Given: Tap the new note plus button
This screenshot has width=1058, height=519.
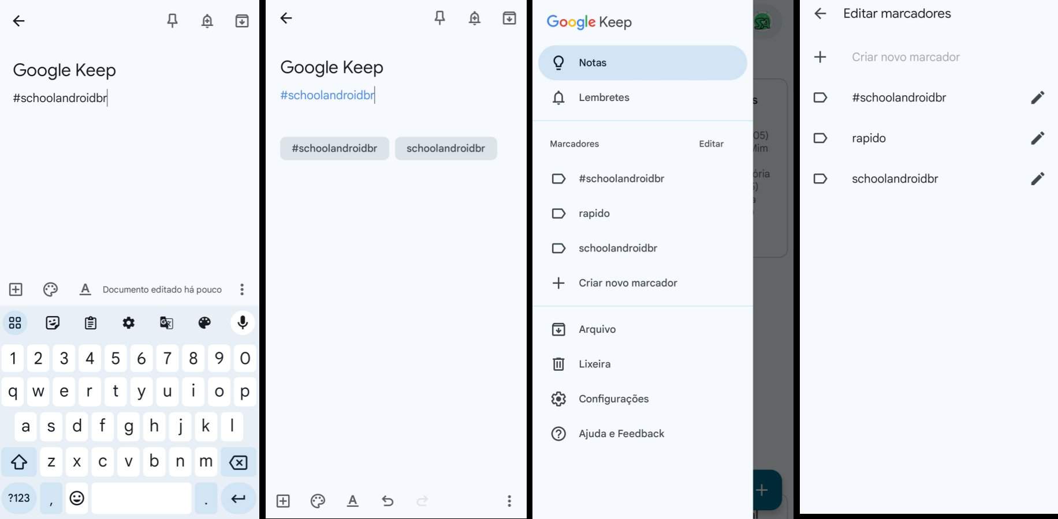Looking at the screenshot, I should 767,490.
